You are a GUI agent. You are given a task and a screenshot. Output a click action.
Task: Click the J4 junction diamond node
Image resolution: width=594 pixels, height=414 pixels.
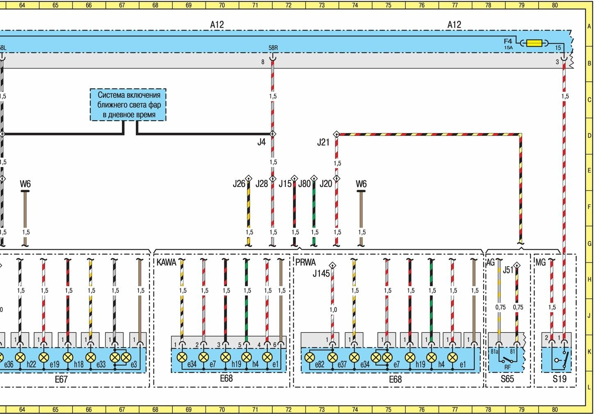pyautogui.click(x=272, y=134)
